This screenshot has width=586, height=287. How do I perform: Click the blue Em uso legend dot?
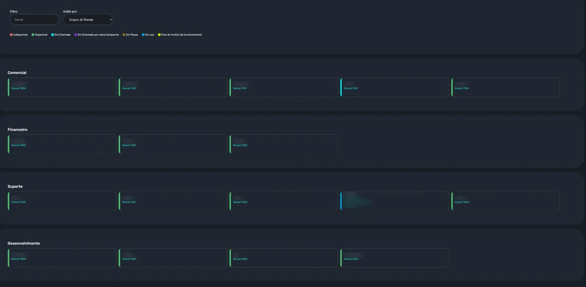(x=143, y=35)
